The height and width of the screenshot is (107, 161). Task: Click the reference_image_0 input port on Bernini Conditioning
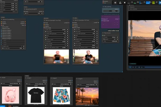point(1,30)
